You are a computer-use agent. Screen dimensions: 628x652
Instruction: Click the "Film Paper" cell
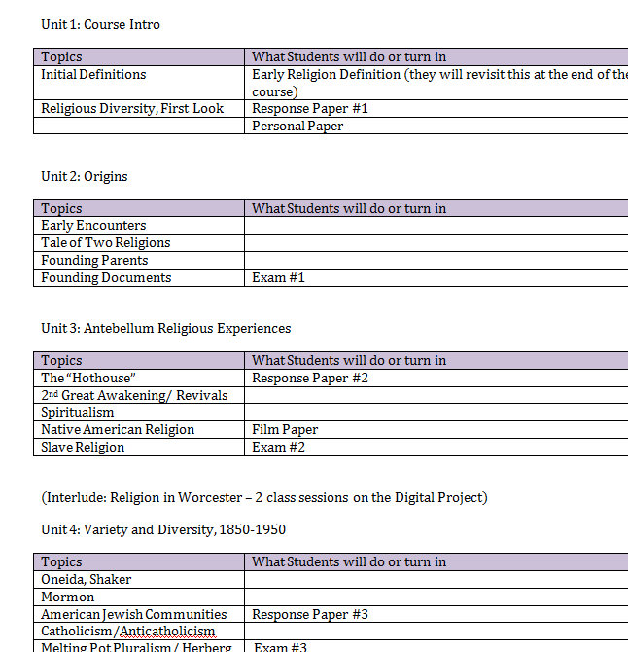pyautogui.click(x=436, y=429)
